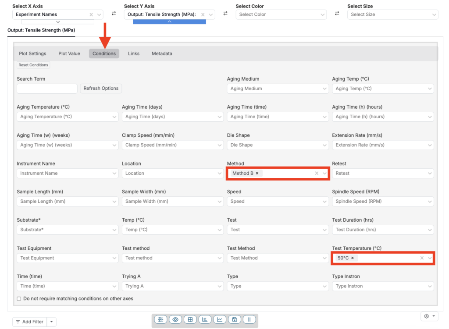449x329 pixels.
Task: Open the Type Instron dropdown
Action: pyautogui.click(x=383, y=286)
